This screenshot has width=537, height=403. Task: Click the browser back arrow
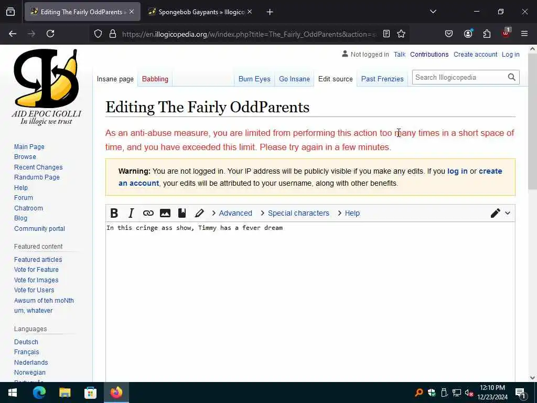(x=13, y=34)
